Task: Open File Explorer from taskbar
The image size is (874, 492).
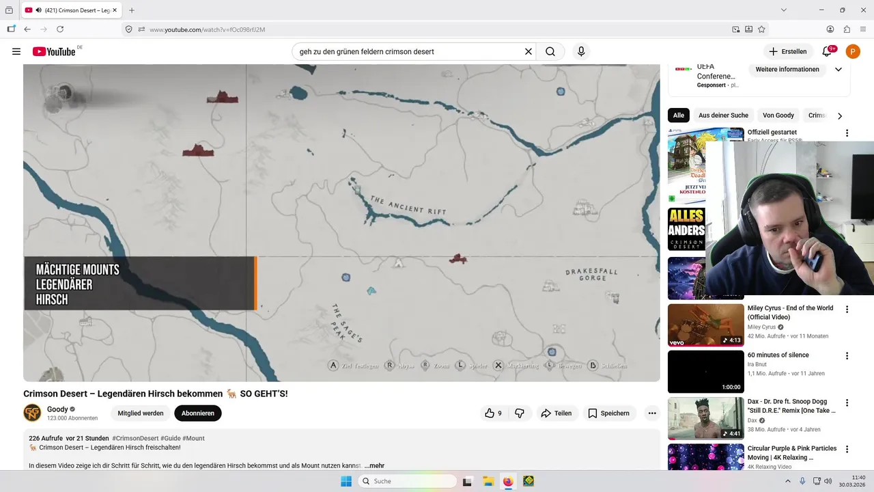Action: coord(488,481)
